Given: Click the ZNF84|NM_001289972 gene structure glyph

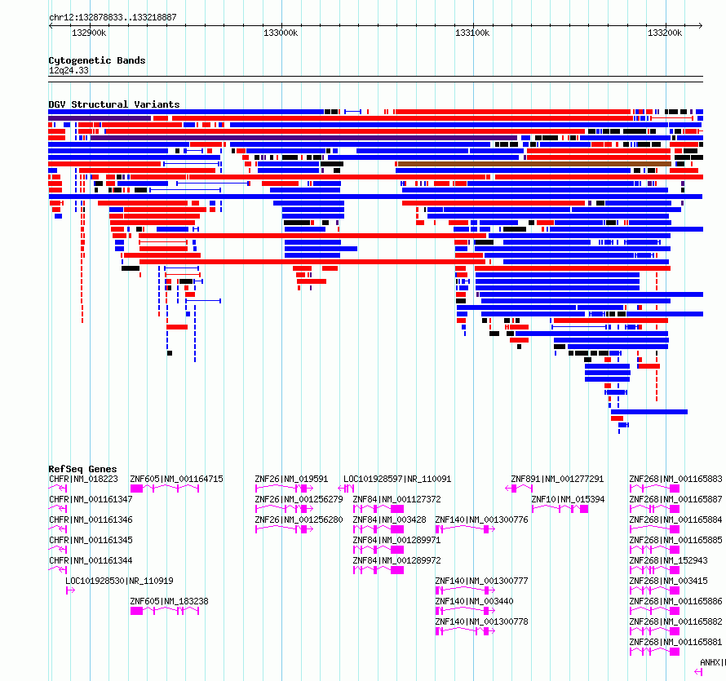Looking at the screenshot, I should [378, 570].
